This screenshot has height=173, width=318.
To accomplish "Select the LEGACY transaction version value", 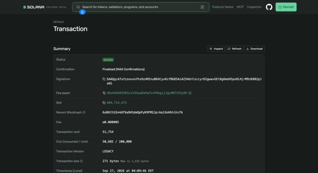I will tap(108, 151).
